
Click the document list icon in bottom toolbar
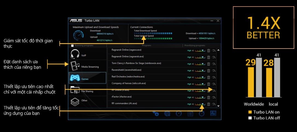(x=190, y=113)
